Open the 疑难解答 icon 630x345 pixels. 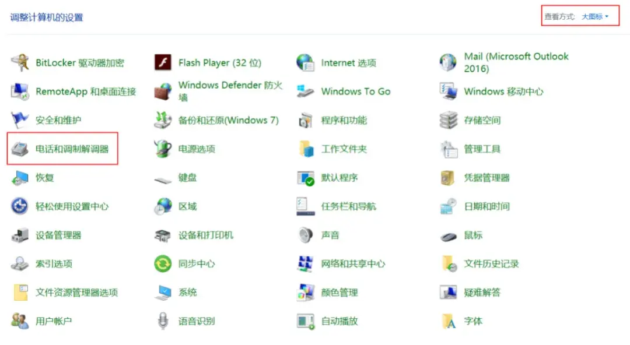click(x=448, y=293)
